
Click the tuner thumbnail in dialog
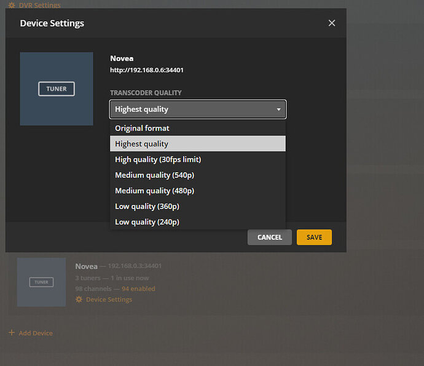[x=57, y=89]
